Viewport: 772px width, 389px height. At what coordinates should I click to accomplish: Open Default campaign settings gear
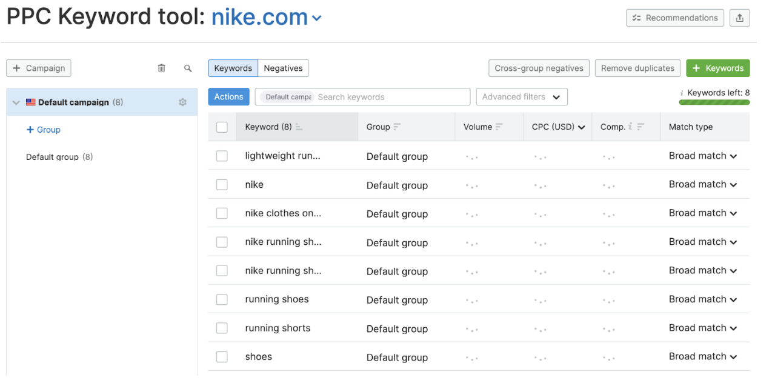182,102
